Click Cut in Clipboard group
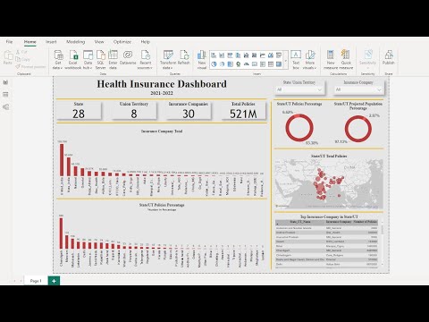 click(x=21, y=52)
